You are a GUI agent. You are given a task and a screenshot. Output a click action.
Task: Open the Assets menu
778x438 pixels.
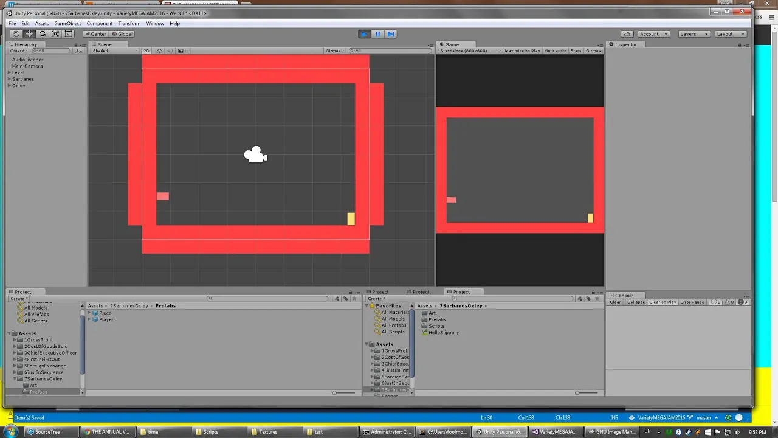click(42, 23)
